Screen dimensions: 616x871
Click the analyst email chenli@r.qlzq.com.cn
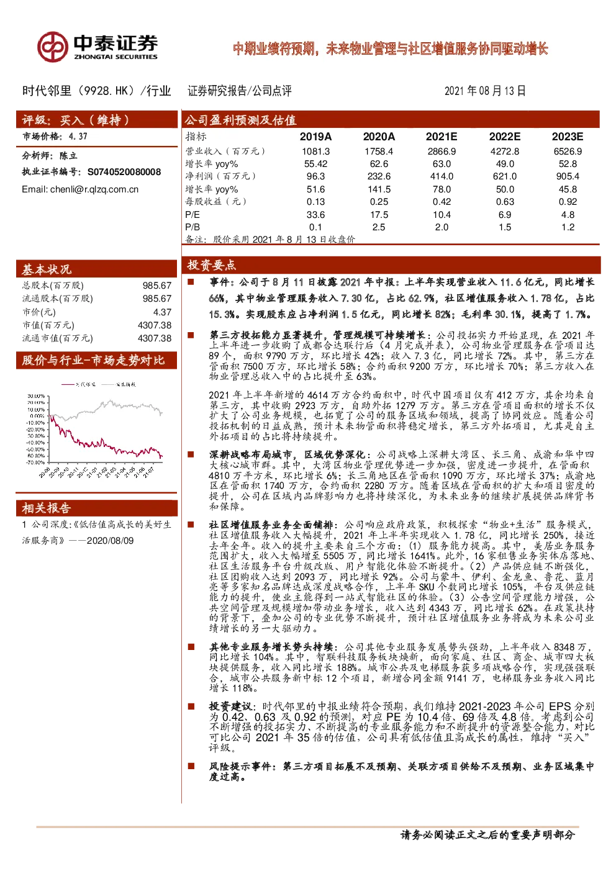pos(94,189)
